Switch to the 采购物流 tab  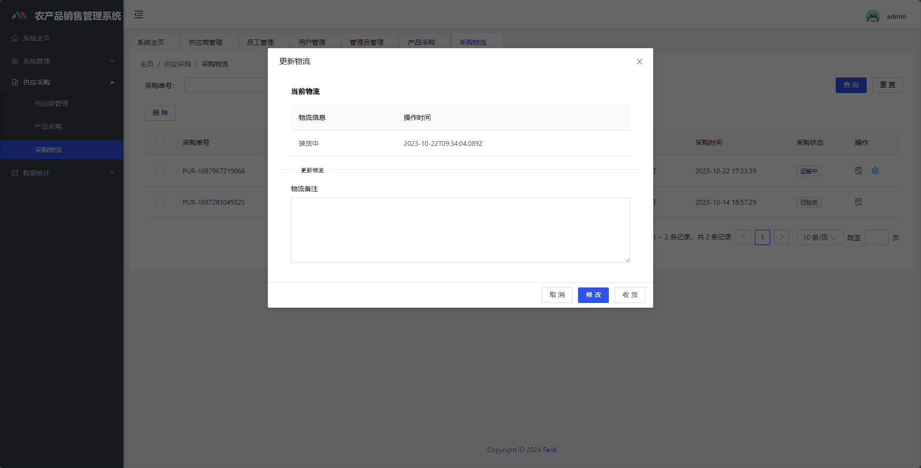point(477,42)
